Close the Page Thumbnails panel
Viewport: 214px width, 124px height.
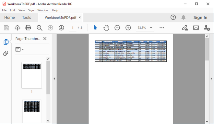point(45,39)
